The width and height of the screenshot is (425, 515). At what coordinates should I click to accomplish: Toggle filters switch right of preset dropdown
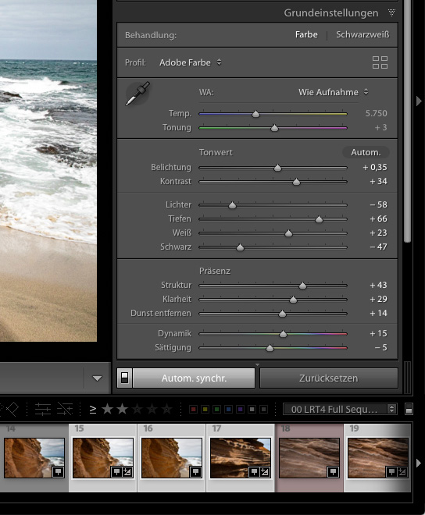pos(409,409)
